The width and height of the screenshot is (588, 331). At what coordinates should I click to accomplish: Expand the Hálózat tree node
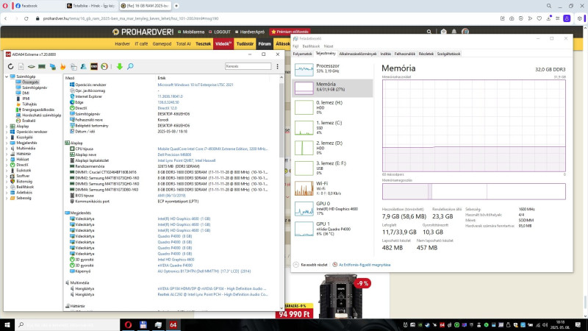click(7, 160)
